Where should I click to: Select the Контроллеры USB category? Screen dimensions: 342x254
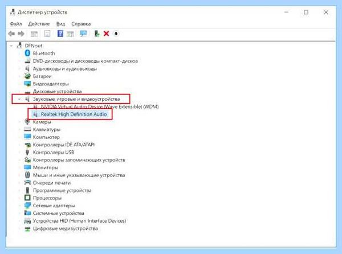tap(54, 152)
